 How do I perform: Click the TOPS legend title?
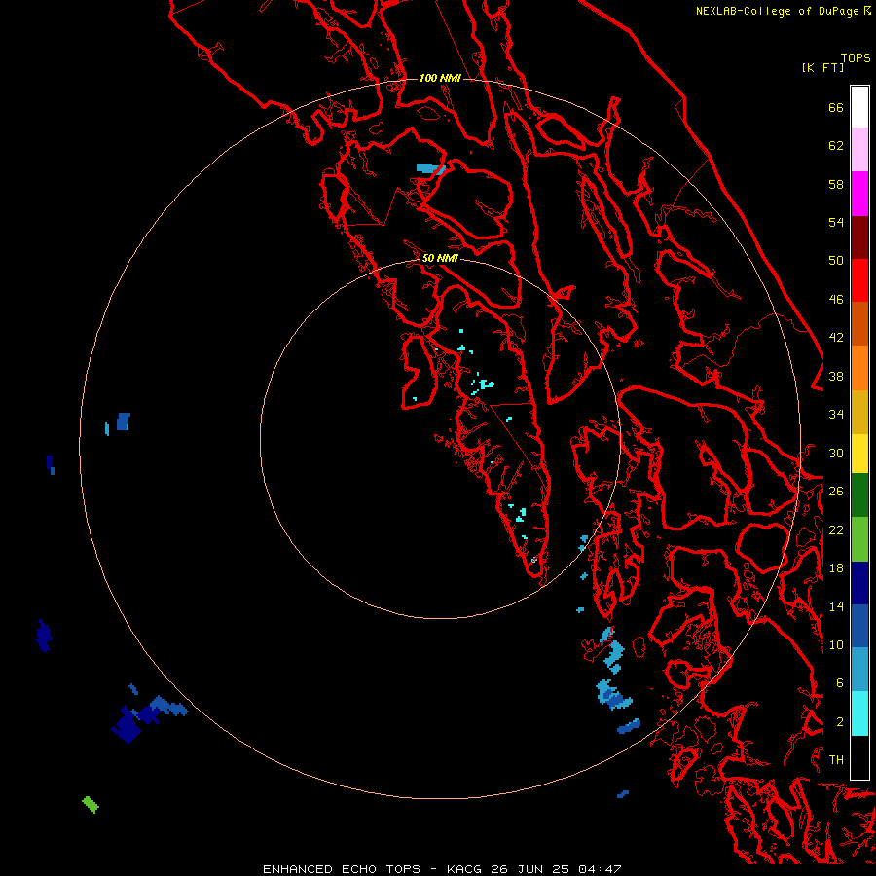(856, 58)
